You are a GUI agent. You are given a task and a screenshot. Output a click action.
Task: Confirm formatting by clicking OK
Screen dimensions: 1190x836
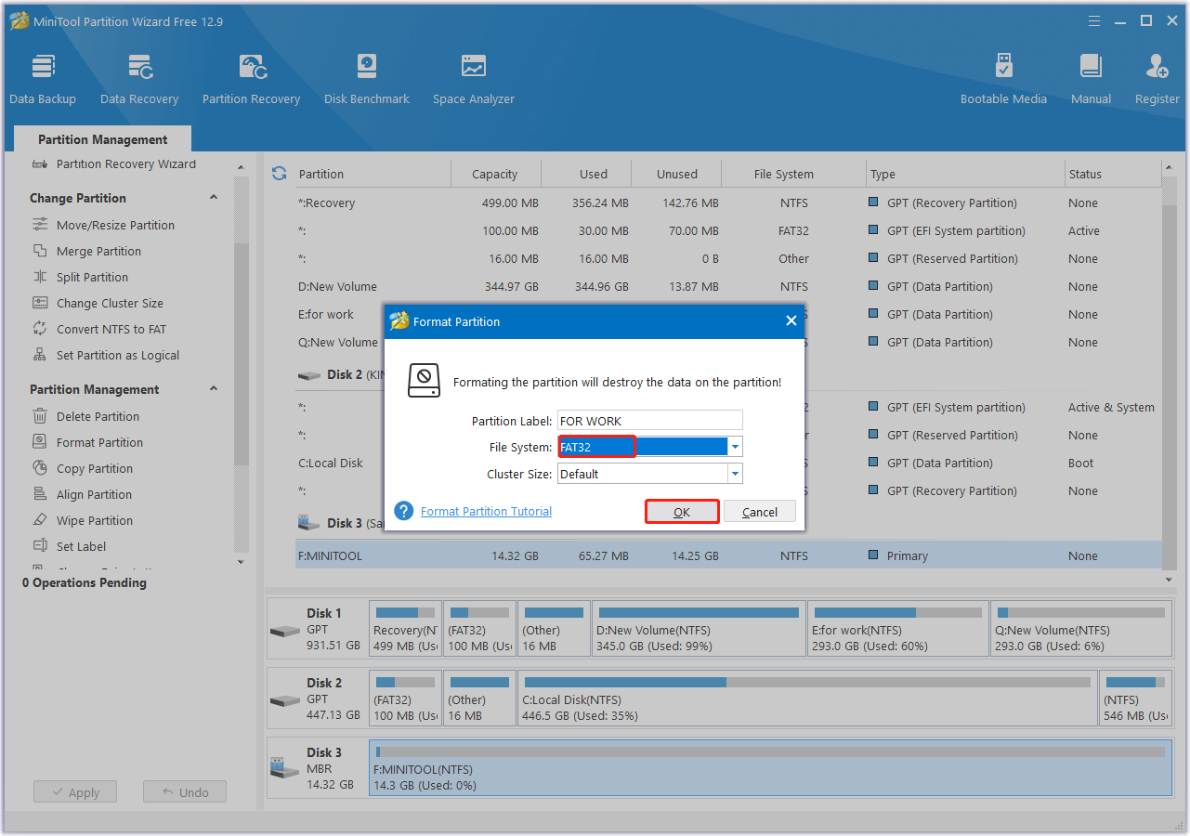point(682,511)
